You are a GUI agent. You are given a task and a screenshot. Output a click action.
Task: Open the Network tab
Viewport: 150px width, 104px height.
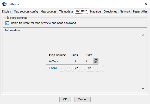pyautogui.click(x=125, y=11)
